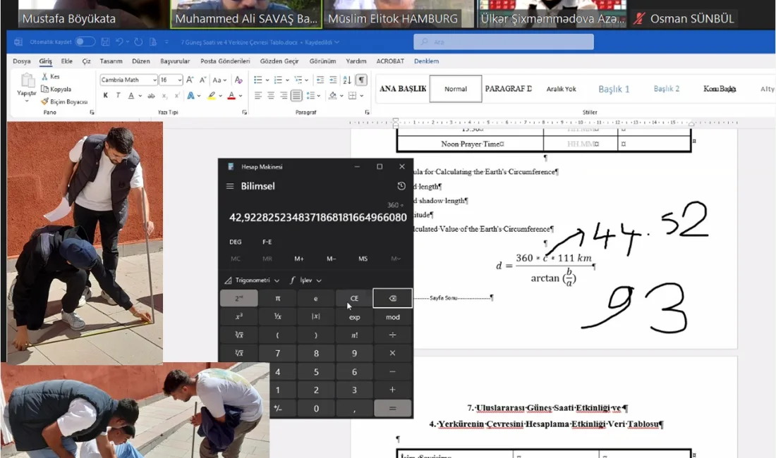Image resolution: width=776 pixels, height=458 pixels.
Task: Select the Başlık 1 style
Action: click(x=614, y=89)
